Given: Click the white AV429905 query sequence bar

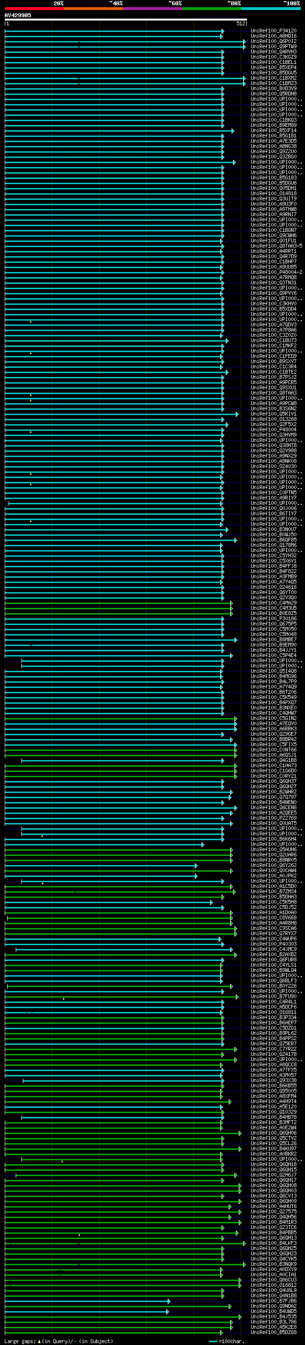Looking at the screenshot, I should (x=126, y=19).
